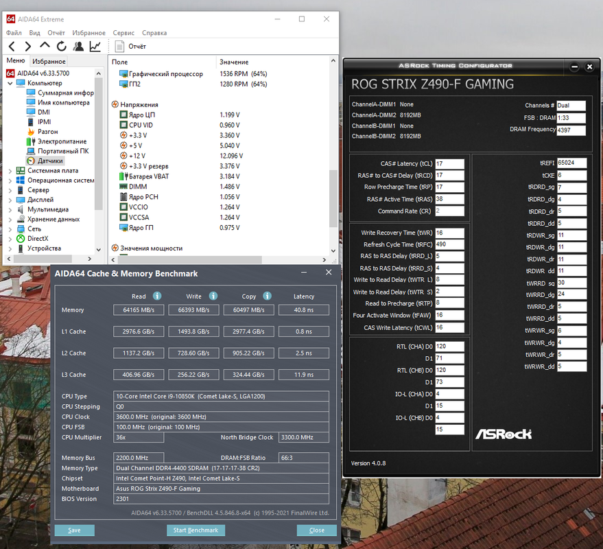
Task: Open the Вид menu
Action: pos(34,33)
